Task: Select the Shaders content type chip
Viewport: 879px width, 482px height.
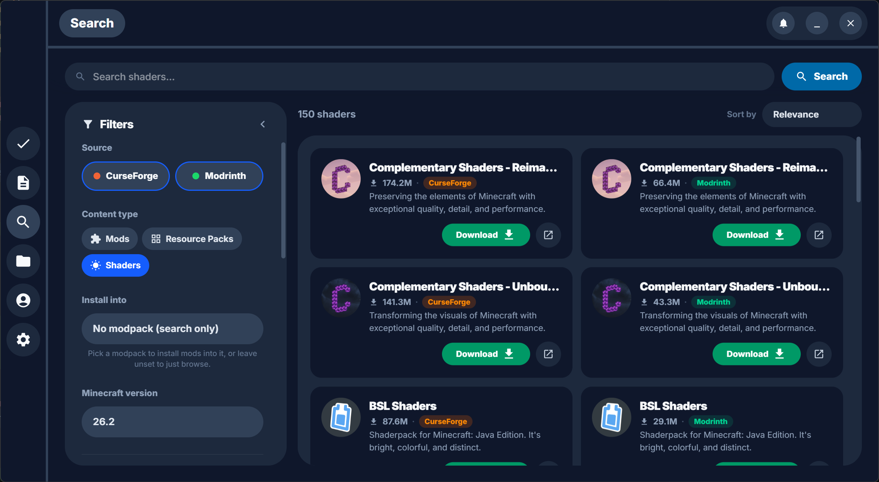Action: pos(115,265)
